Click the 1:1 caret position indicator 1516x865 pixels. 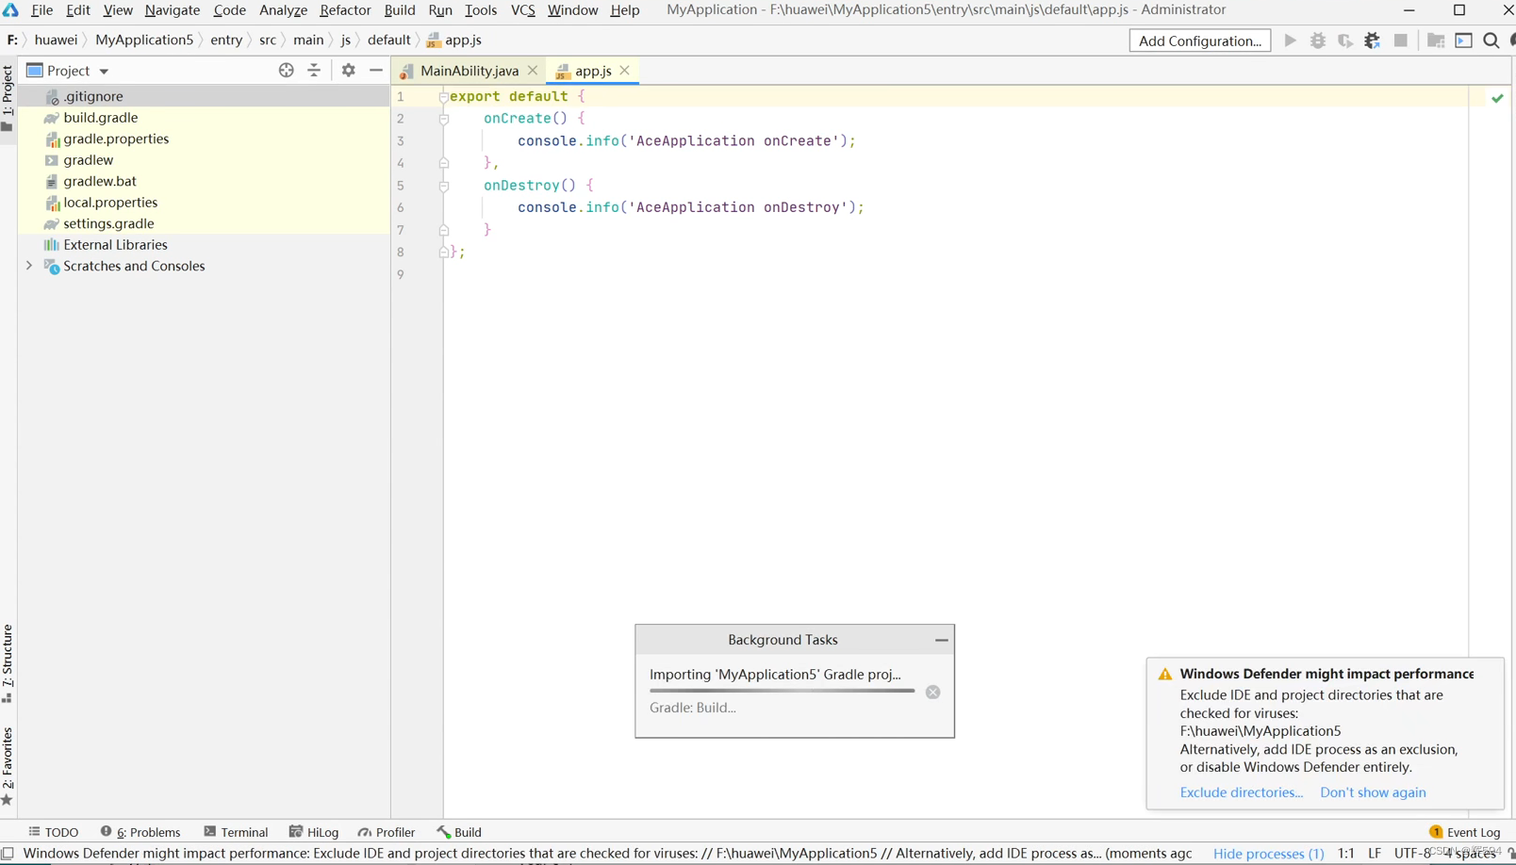click(x=1345, y=854)
